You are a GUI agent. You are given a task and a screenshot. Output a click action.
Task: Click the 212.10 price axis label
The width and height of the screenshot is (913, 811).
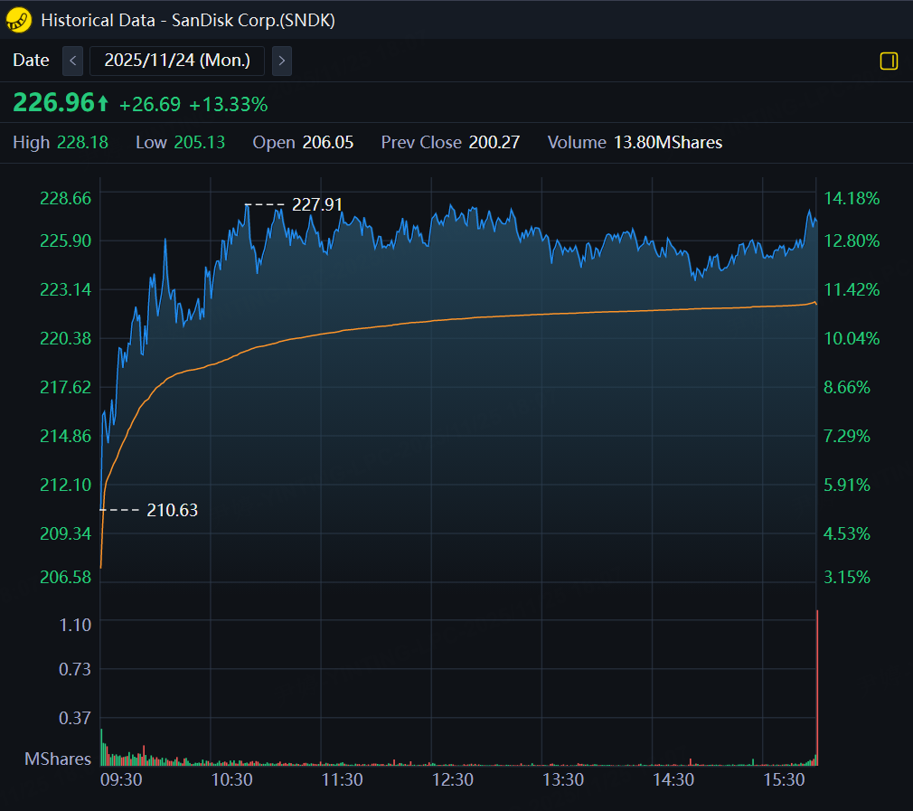(65, 485)
